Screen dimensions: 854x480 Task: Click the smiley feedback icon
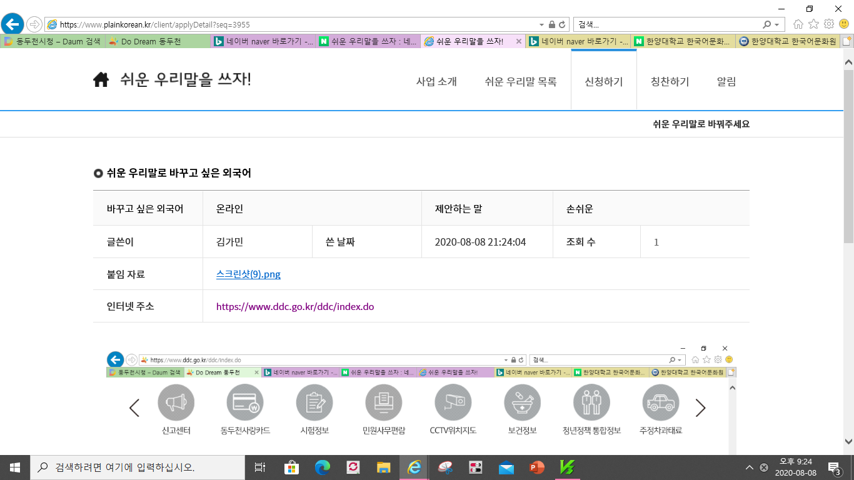[x=843, y=24]
